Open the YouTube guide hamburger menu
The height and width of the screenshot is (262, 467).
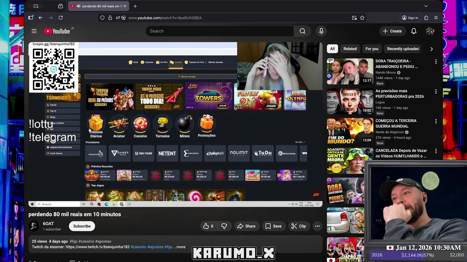[x=34, y=31]
